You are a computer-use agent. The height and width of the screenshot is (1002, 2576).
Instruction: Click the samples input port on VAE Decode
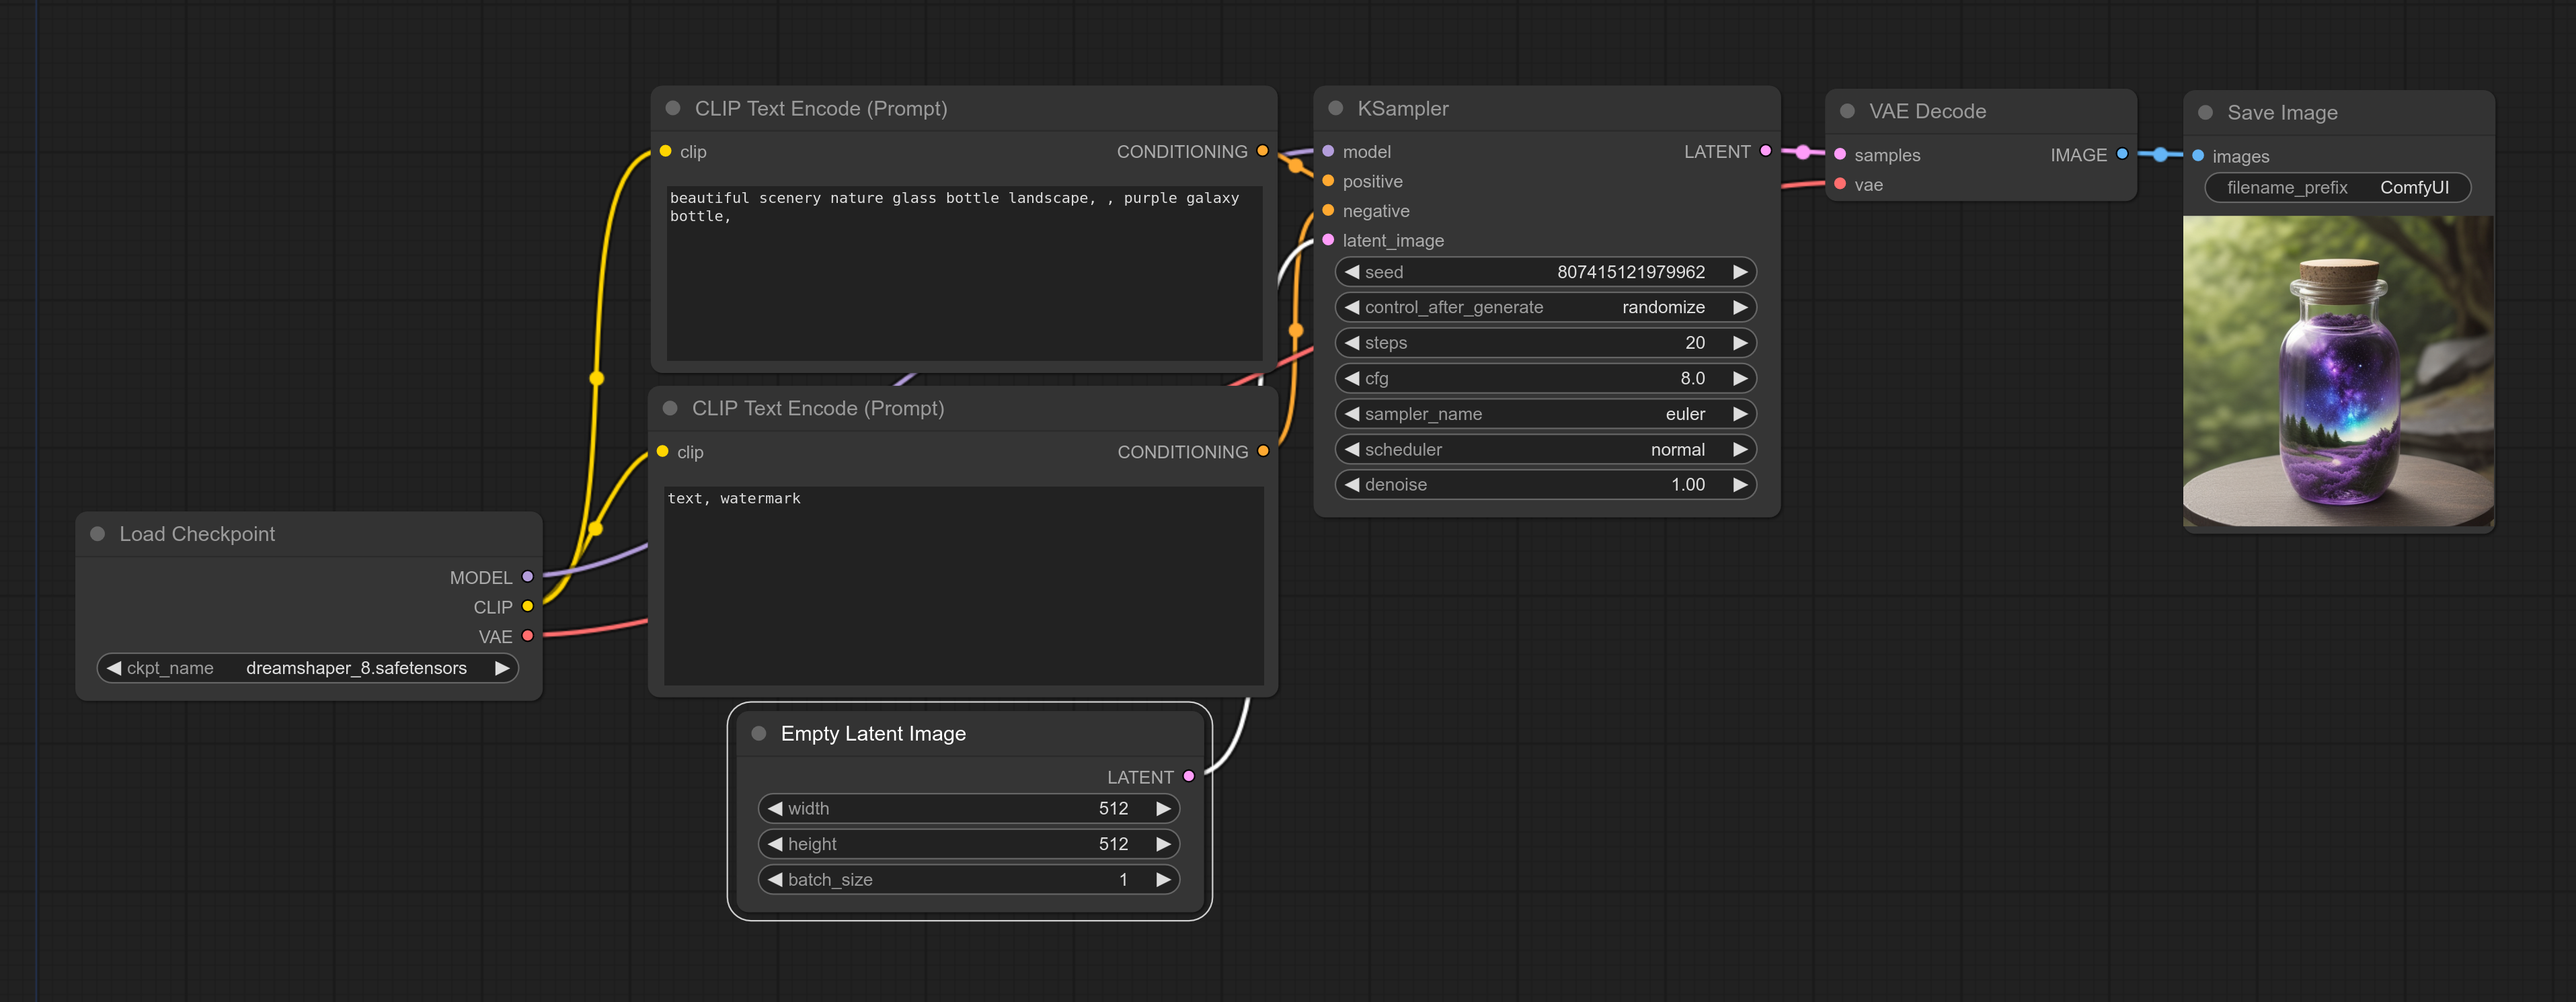coord(1840,155)
